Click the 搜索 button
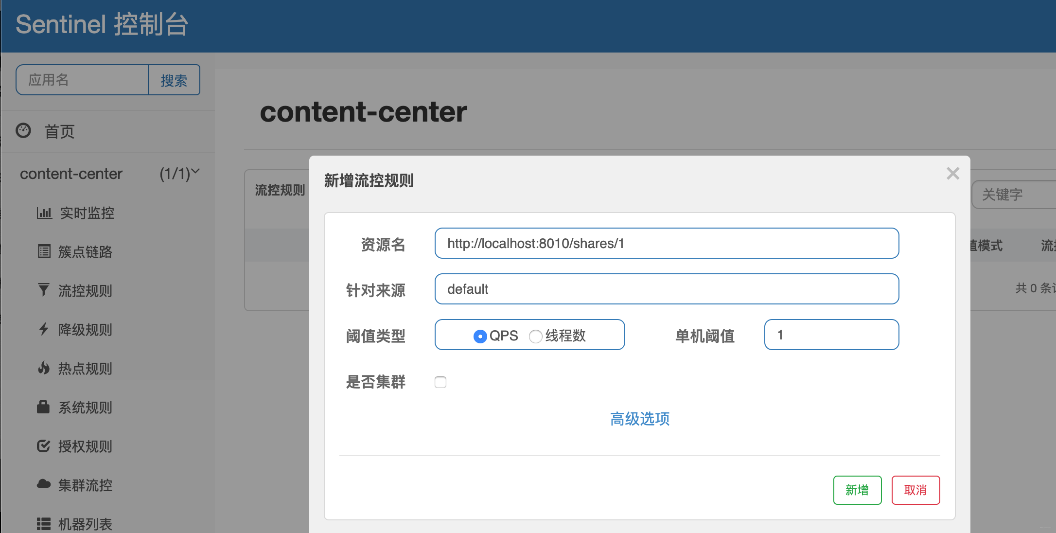This screenshot has width=1056, height=533. [x=174, y=80]
